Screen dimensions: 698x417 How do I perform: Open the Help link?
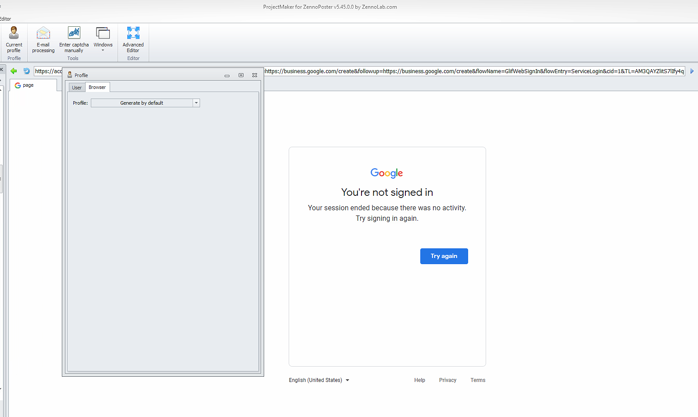point(420,380)
